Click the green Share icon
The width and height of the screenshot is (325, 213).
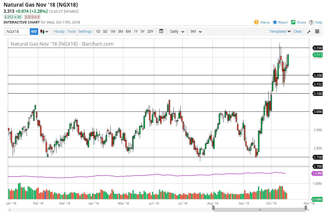point(293,22)
